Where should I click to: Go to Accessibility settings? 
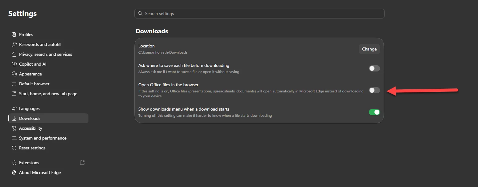point(48,128)
